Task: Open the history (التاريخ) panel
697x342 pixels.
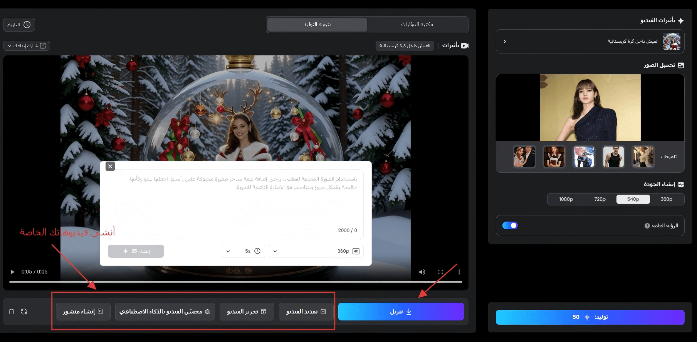Action: point(19,25)
